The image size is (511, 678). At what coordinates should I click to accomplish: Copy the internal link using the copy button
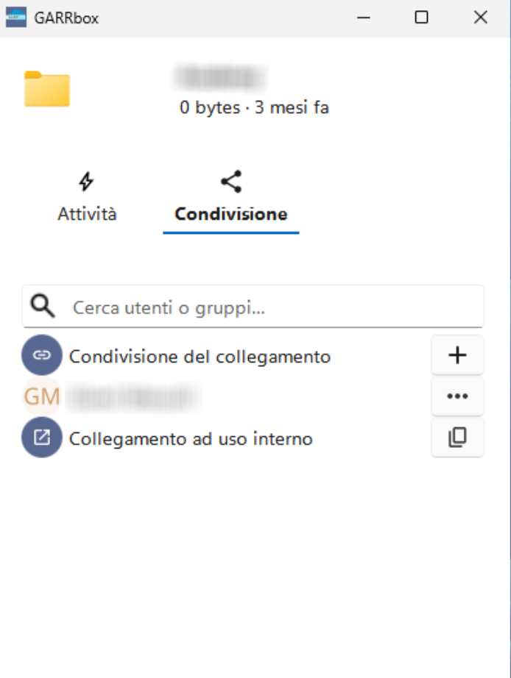click(457, 437)
